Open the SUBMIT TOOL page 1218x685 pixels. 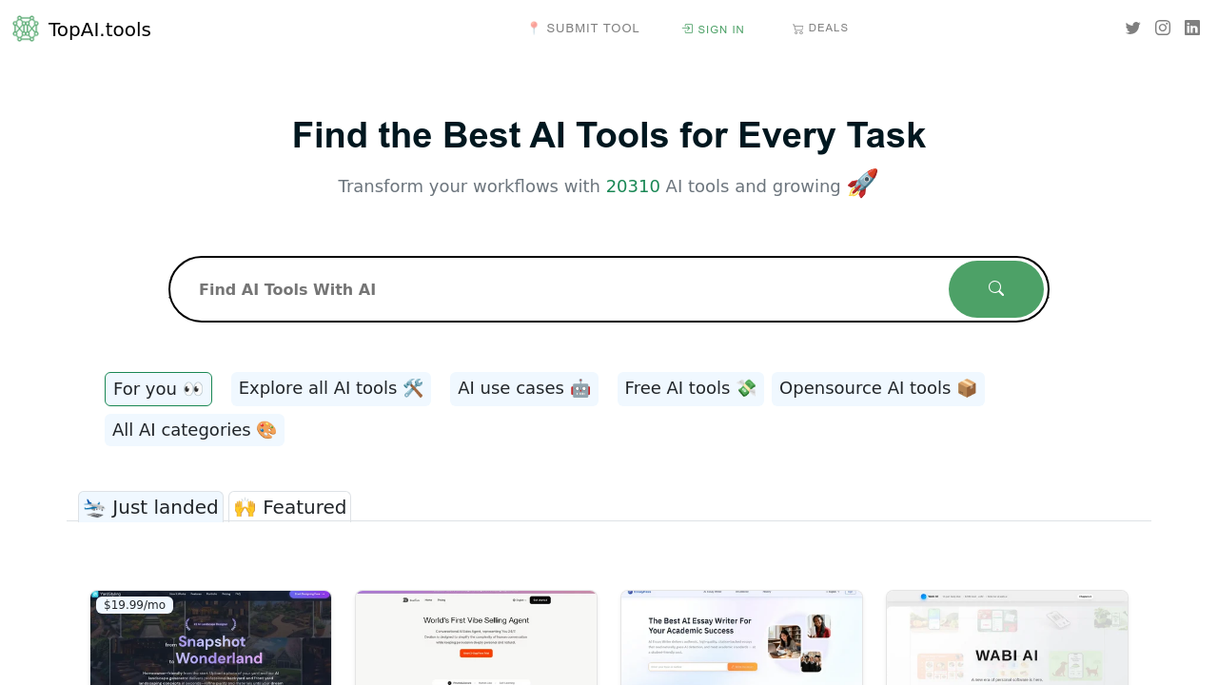click(x=592, y=28)
